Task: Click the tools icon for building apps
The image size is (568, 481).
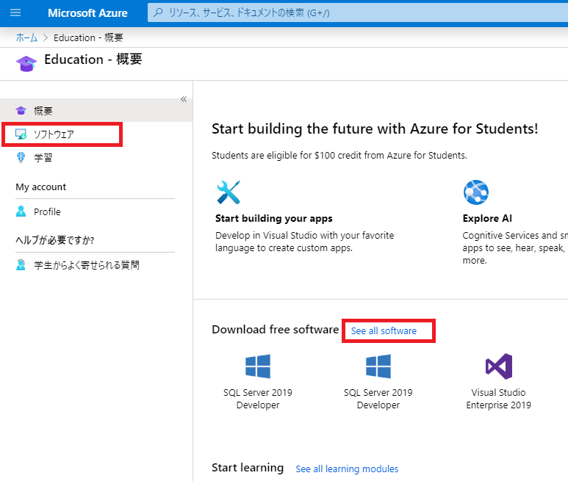Action: (229, 192)
